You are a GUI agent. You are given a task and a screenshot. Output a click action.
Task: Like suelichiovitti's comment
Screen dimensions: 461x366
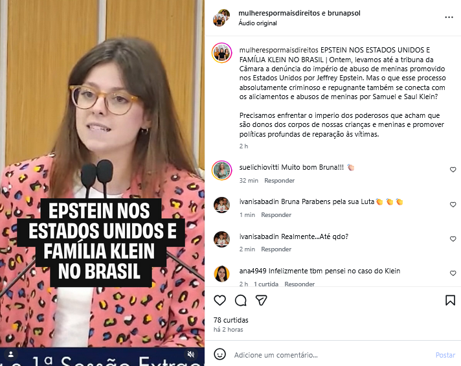click(453, 170)
